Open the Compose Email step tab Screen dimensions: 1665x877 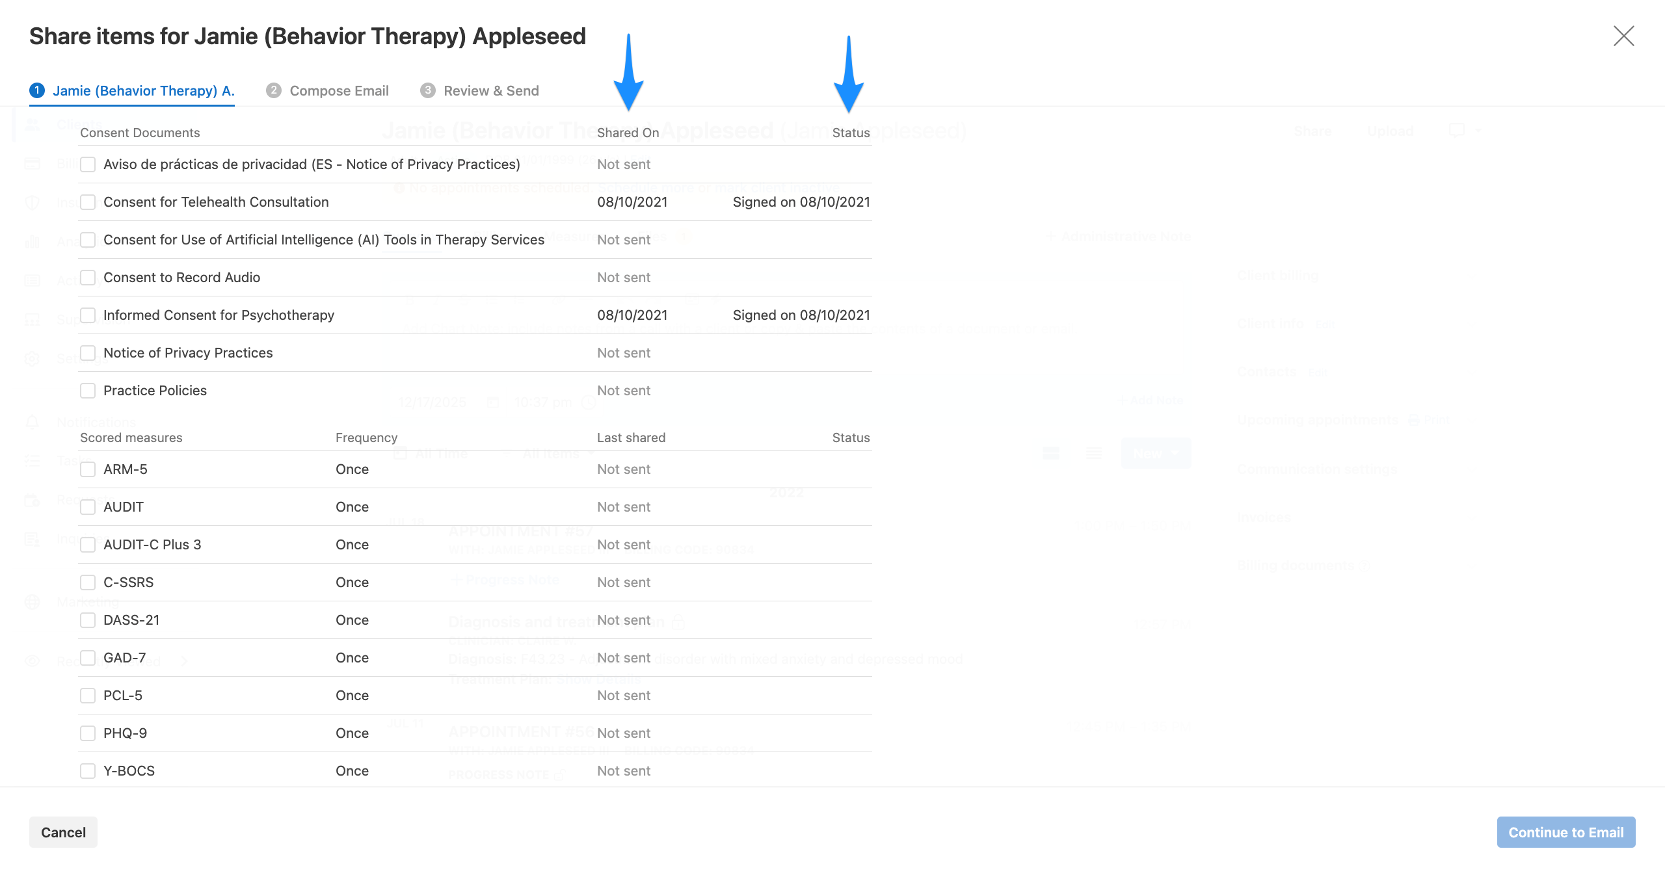(338, 91)
